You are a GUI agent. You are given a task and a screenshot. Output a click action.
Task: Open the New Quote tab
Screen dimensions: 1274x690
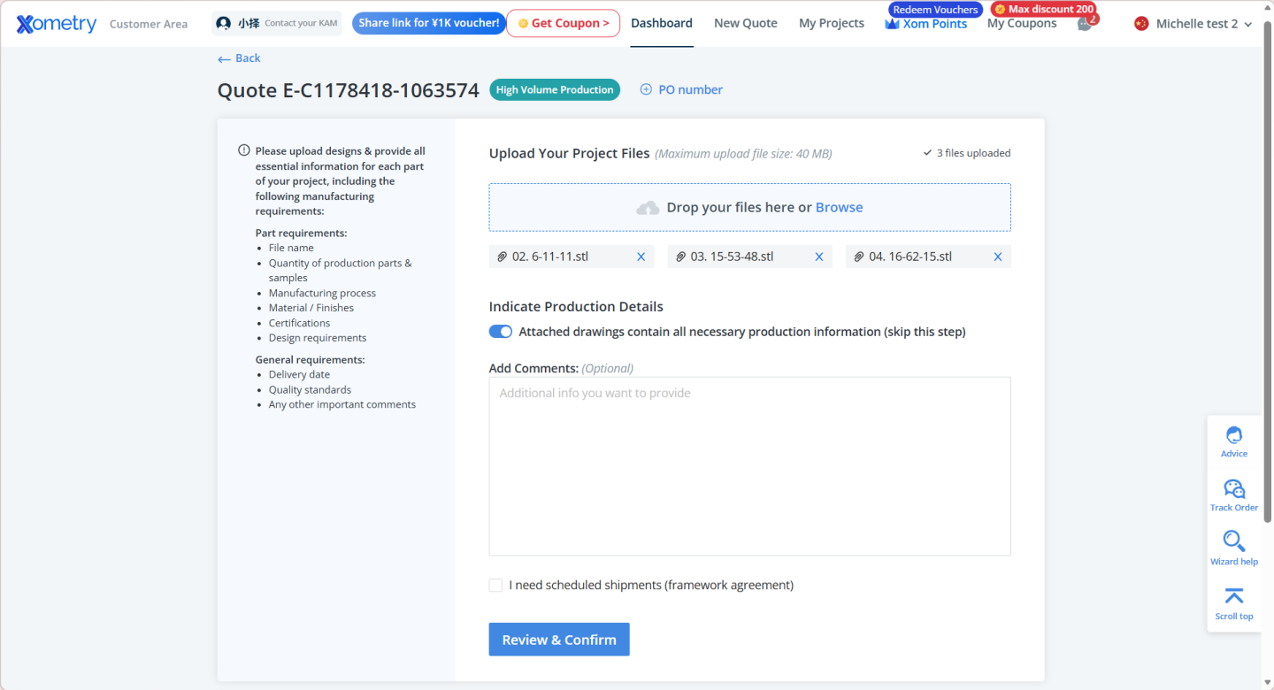pos(745,24)
